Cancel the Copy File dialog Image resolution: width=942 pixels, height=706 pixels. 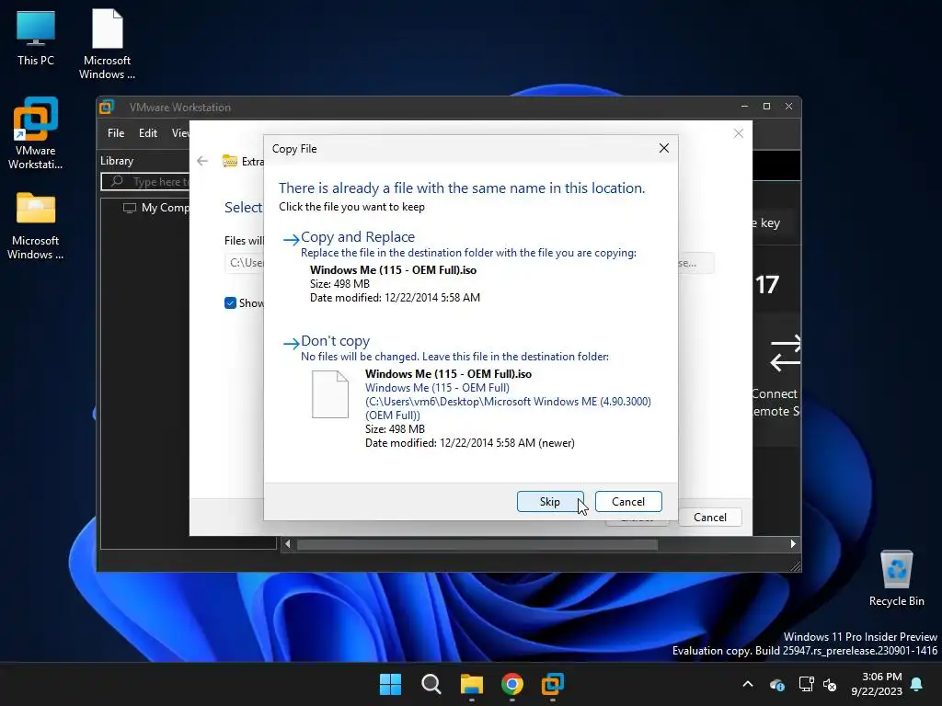pyautogui.click(x=628, y=502)
